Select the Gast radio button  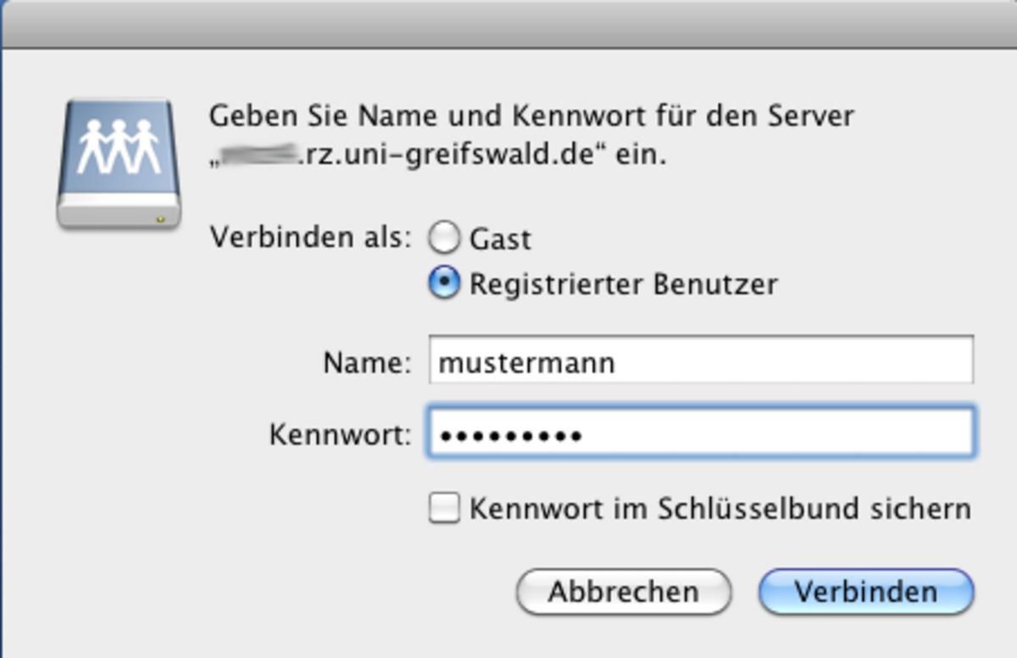[x=444, y=239]
